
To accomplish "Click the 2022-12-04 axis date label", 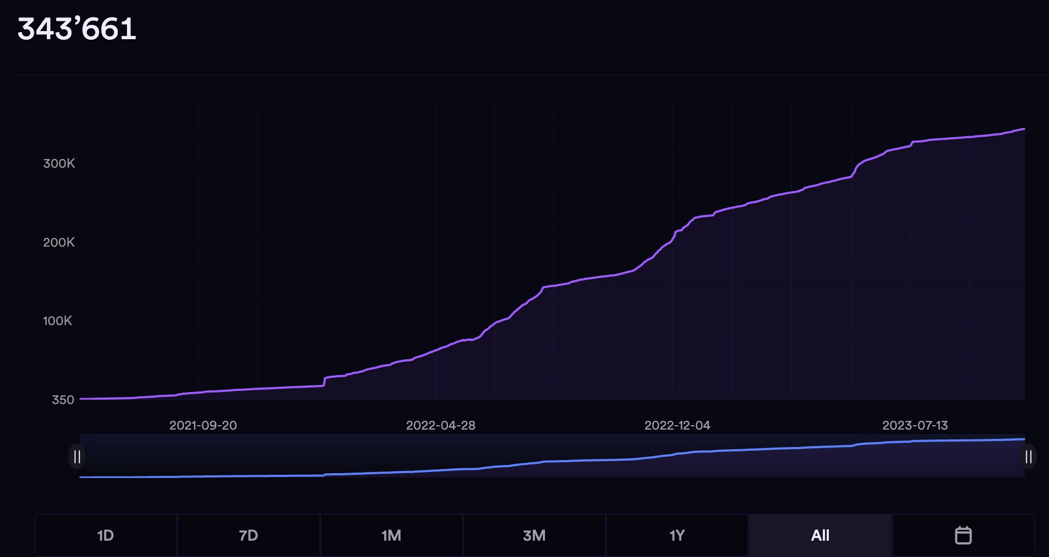I will 678,426.
